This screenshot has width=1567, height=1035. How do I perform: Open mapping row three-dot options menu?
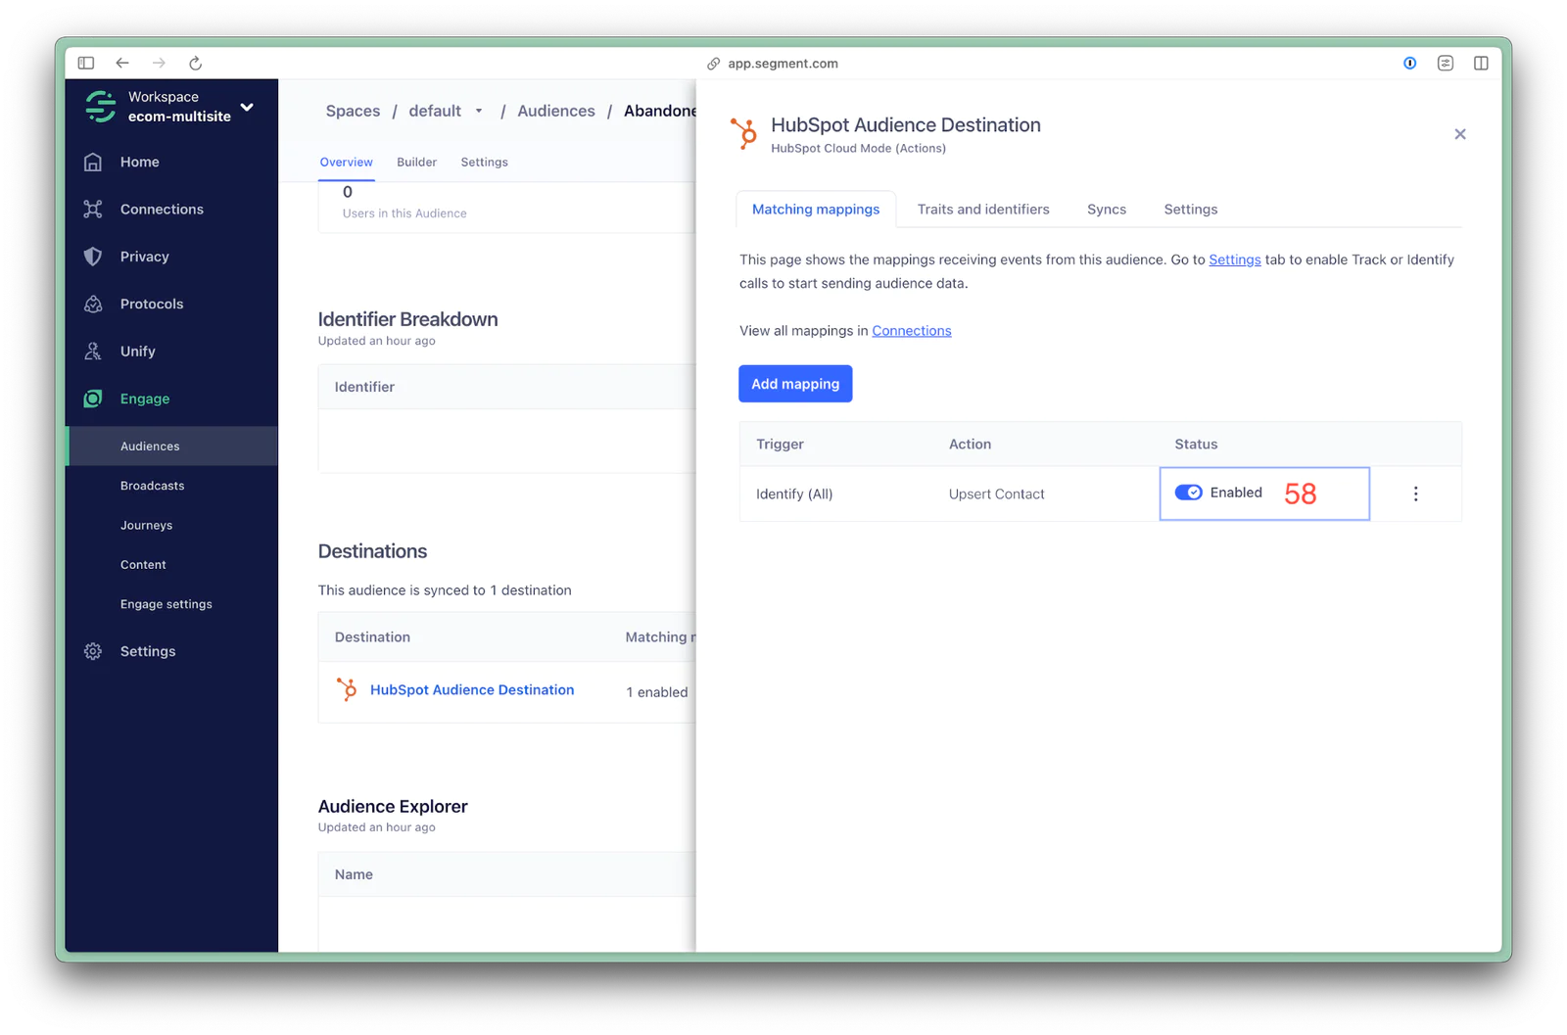(x=1415, y=494)
